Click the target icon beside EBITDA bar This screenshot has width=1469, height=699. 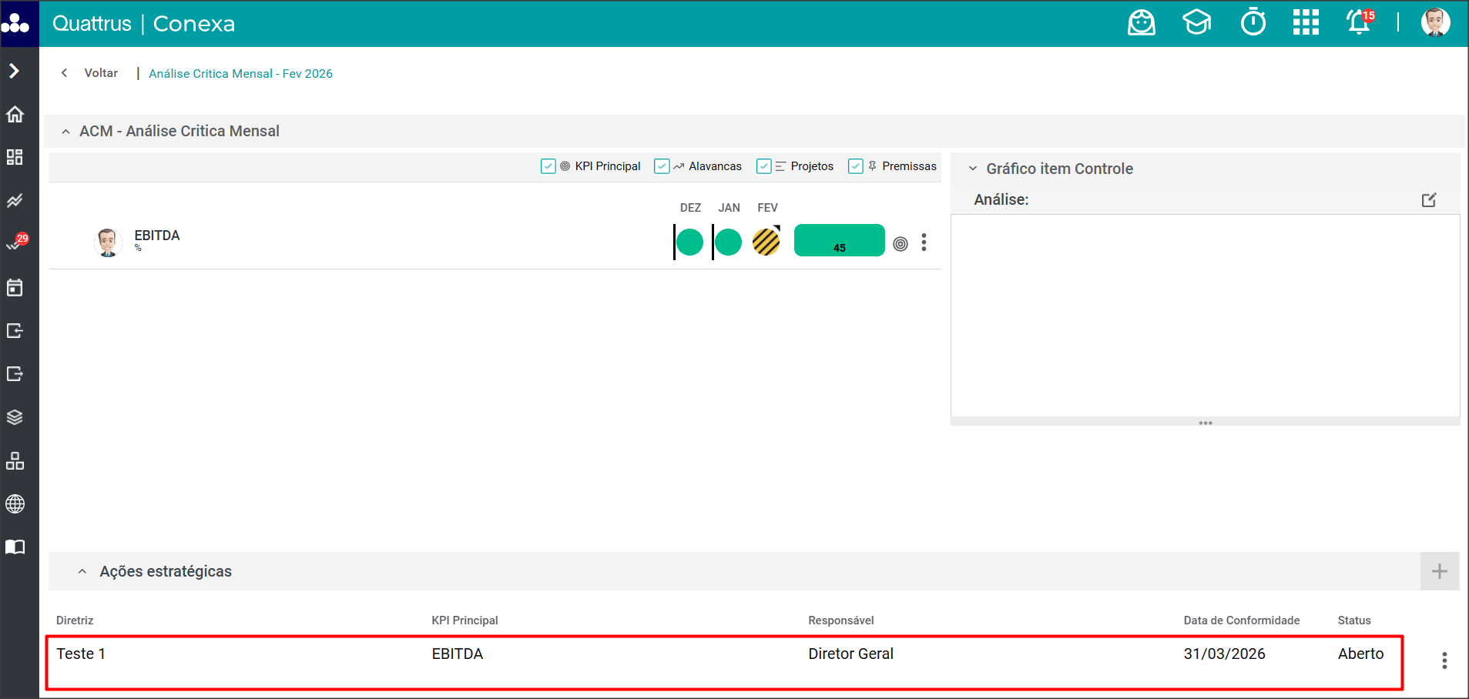point(901,244)
